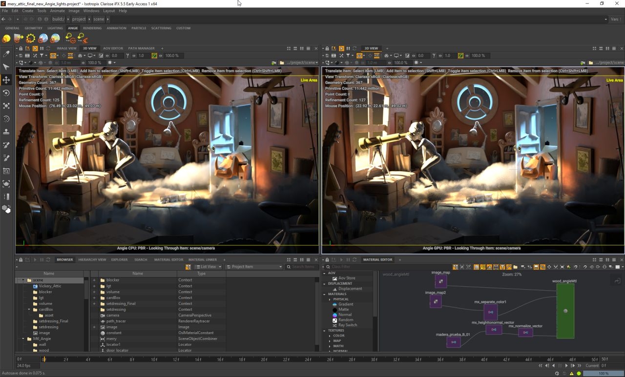This screenshot has width=625, height=377.
Task: Click the 20 f mark on timeline
Action: [x=264, y=359]
